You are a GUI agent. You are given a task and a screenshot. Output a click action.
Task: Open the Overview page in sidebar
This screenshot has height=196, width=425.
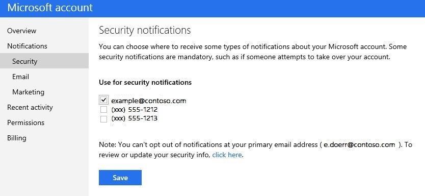pyautogui.click(x=22, y=31)
